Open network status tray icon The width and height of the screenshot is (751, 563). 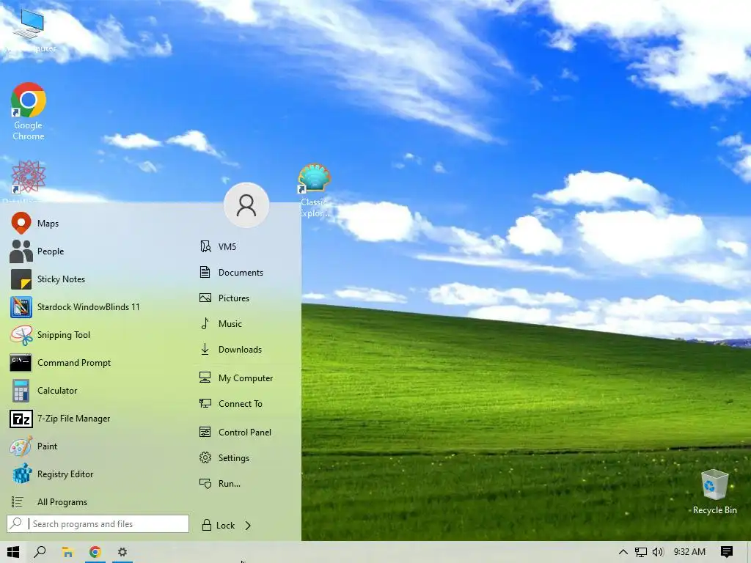point(640,552)
